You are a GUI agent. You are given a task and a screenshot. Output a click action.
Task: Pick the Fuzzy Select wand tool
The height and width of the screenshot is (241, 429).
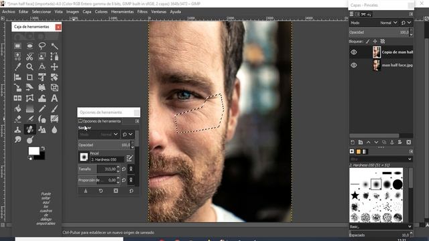pyautogui.click(x=54, y=46)
